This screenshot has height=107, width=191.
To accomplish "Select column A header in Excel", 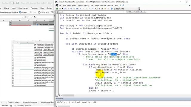I will (3, 20).
